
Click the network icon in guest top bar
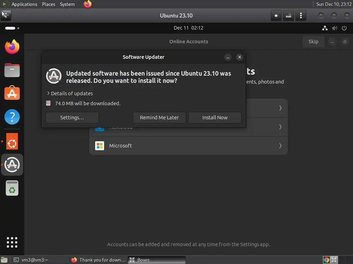[x=325, y=28]
